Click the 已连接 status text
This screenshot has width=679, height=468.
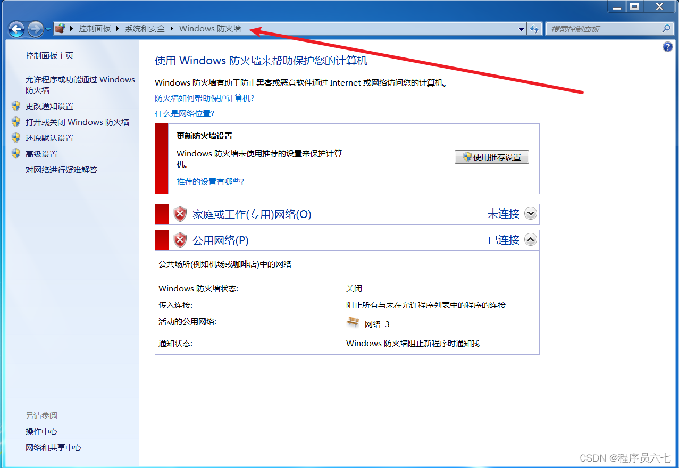coord(504,240)
